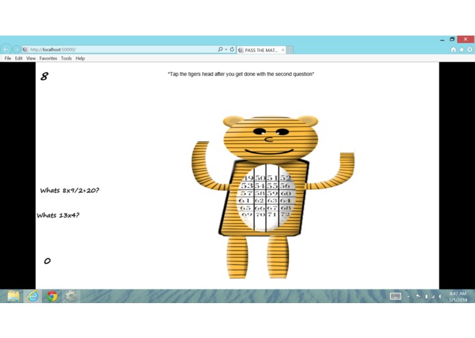Click number 70 on tiger's belly grid
This screenshot has width=475, height=338.
click(x=260, y=215)
